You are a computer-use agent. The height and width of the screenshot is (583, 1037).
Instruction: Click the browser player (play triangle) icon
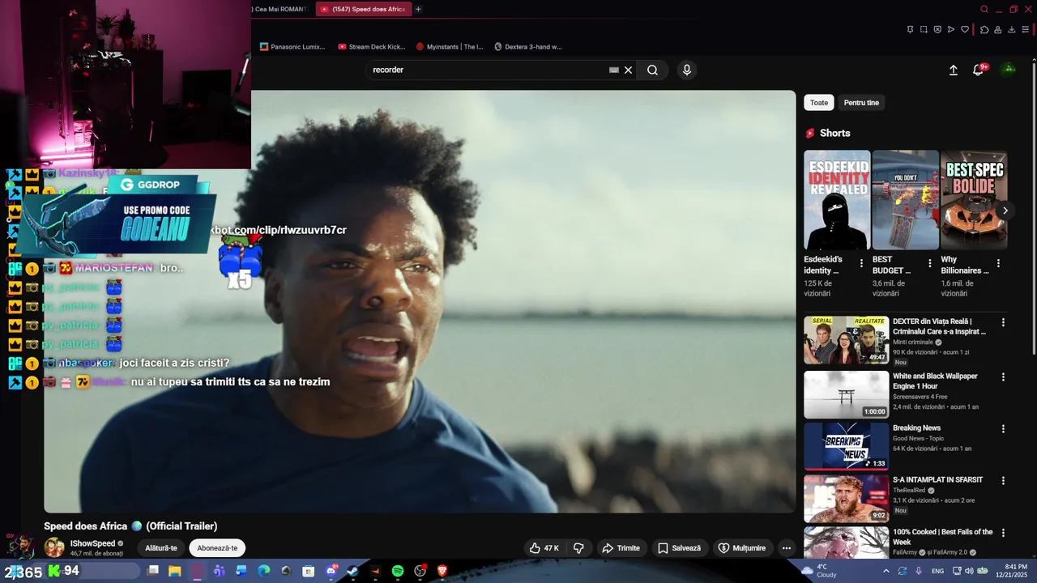(951, 29)
